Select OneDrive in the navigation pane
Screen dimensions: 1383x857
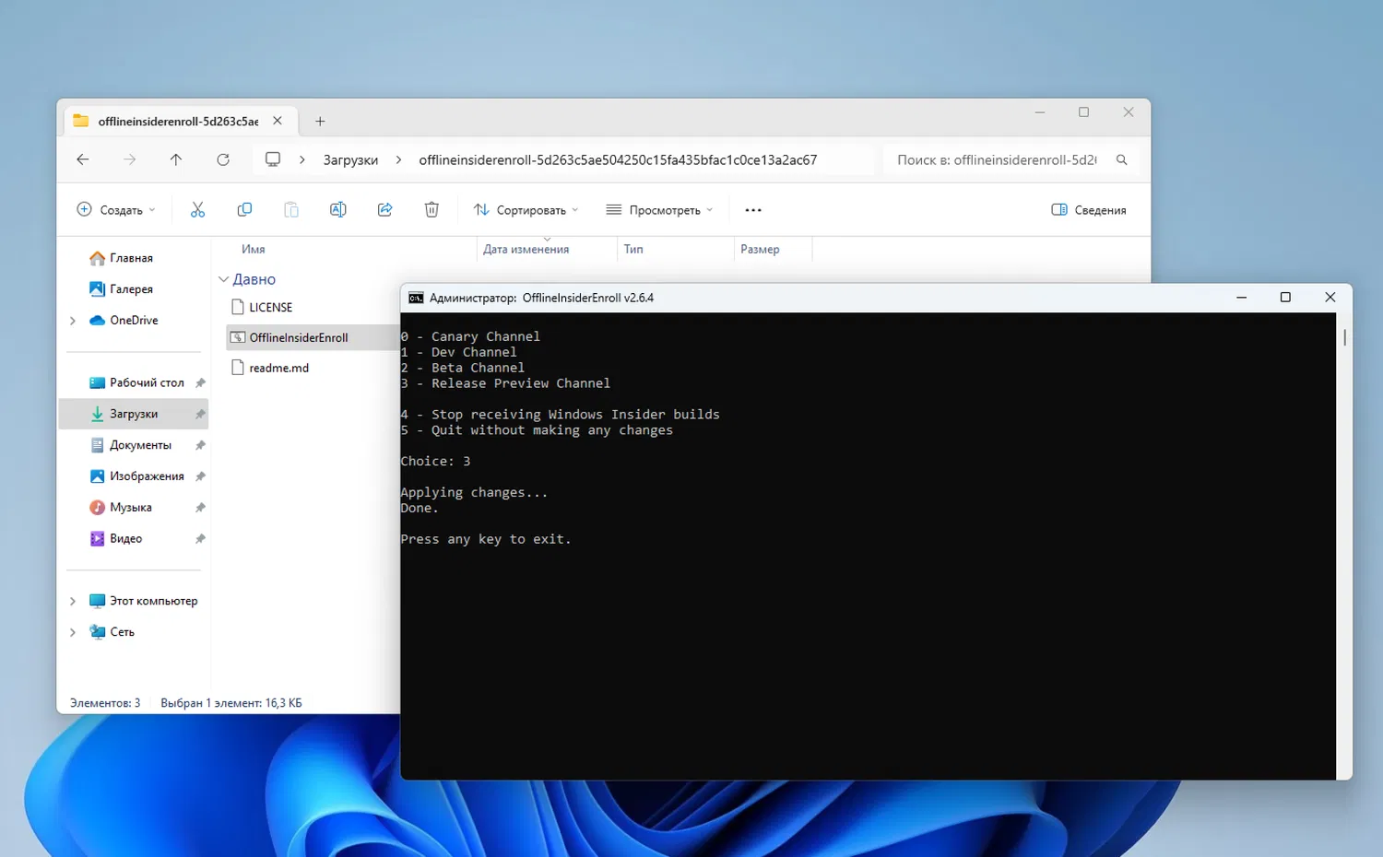tap(134, 321)
